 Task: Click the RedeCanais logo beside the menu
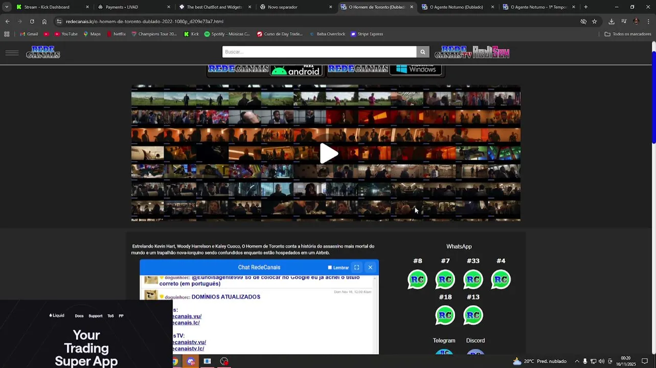click(x=43, y=52)
